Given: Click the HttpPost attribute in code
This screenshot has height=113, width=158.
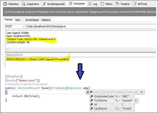Looking at the screenshot, I should [x=14, y=76].
